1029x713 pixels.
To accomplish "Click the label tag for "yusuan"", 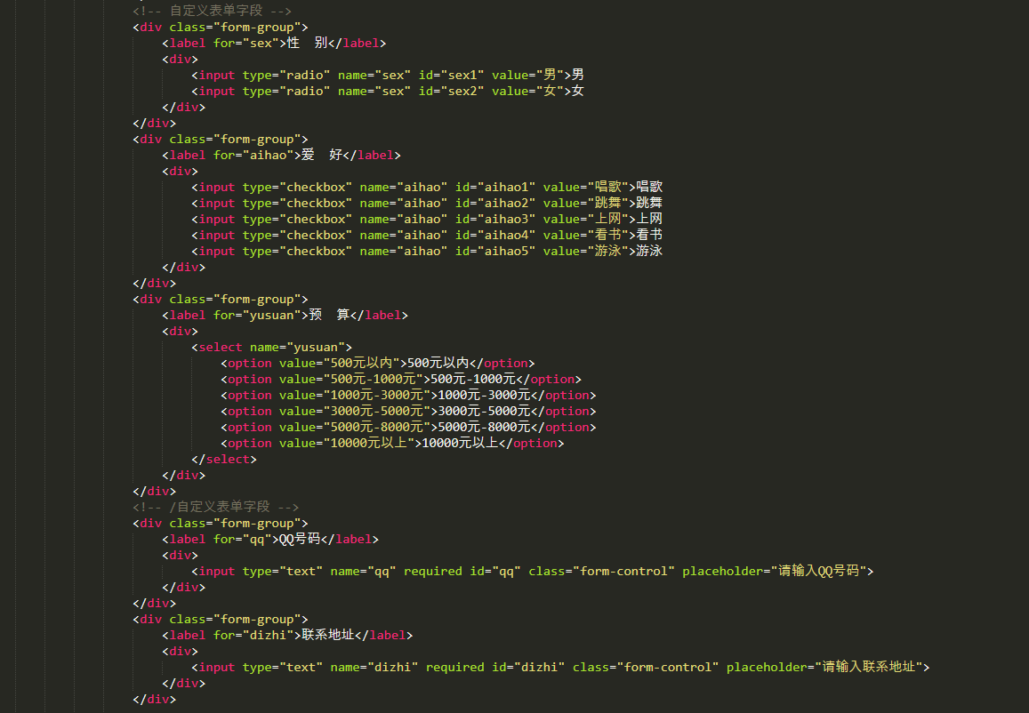I will pos(285,315).
